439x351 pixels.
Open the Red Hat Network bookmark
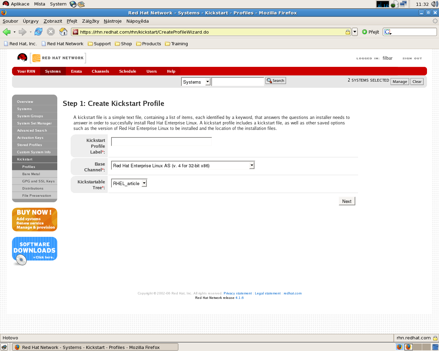[62, 44]
